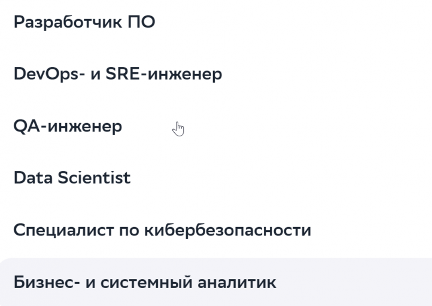
Task: Select the Разработчик ПО option
Action: (x=216, y=22)
